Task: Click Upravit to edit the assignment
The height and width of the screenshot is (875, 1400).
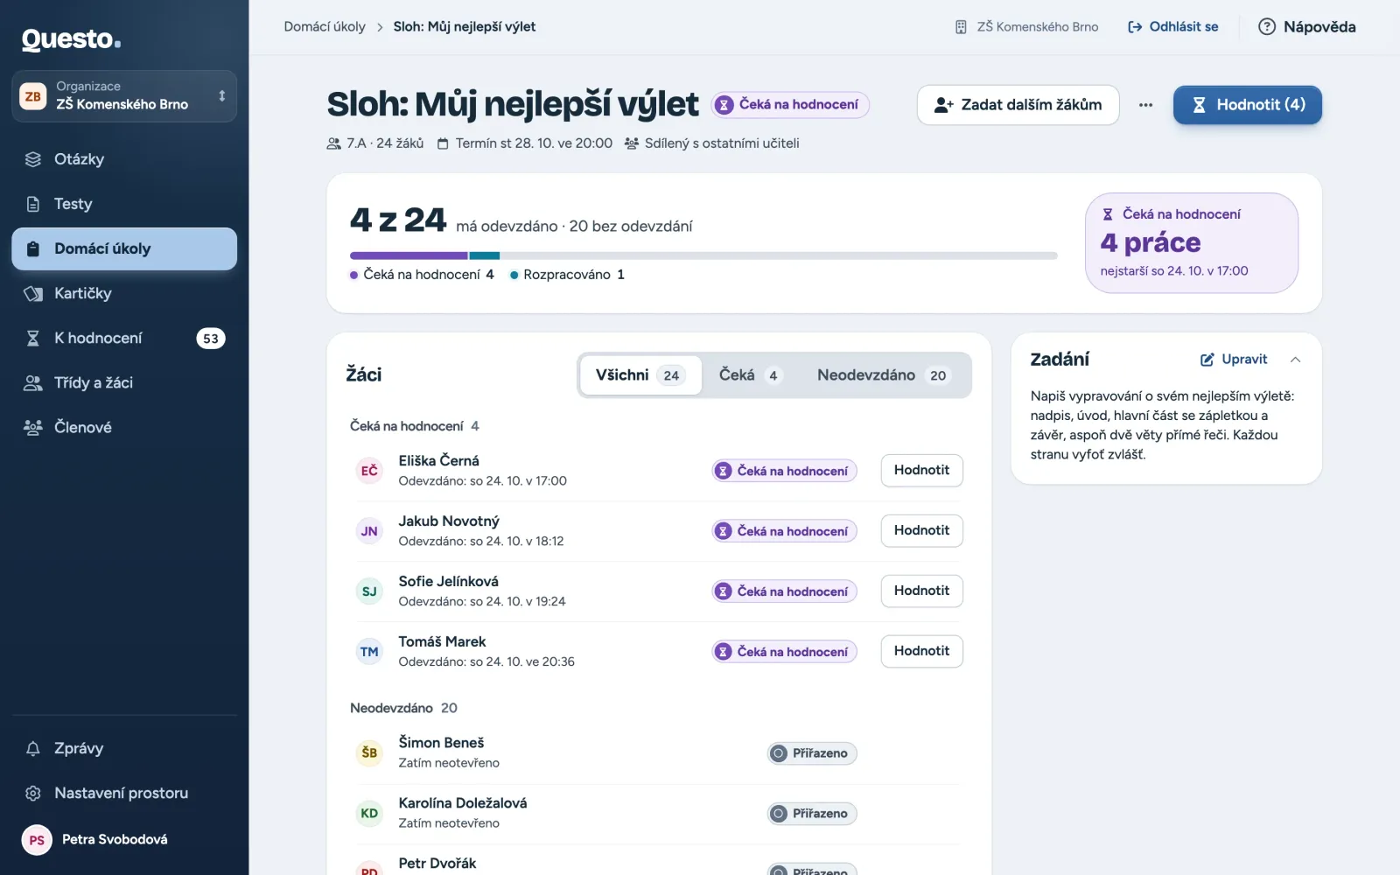Action: pos(1234,360)
